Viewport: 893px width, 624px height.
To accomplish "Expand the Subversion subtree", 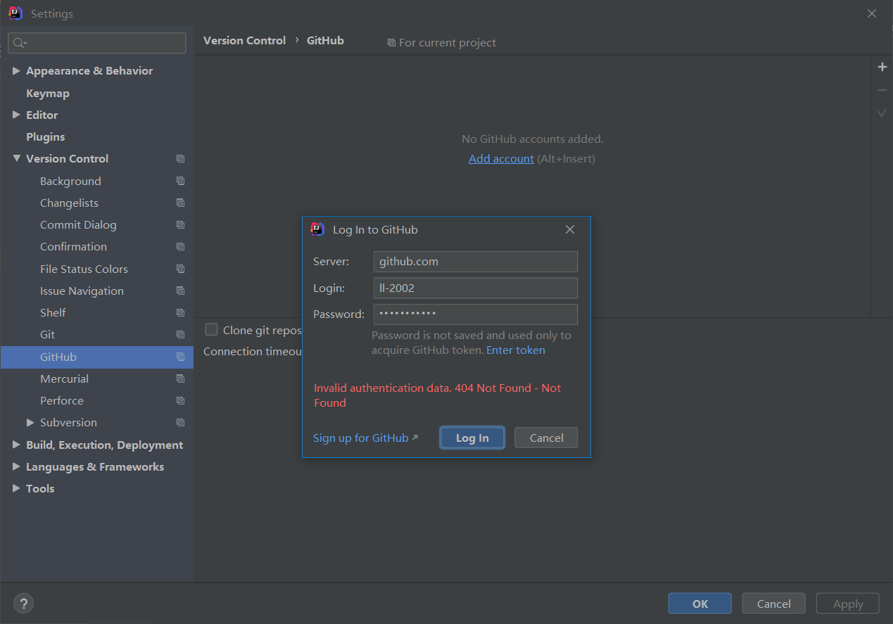I will 30,423.
